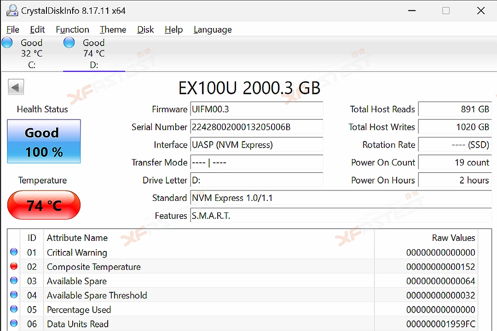Open the Edit menu

point(37,29)
